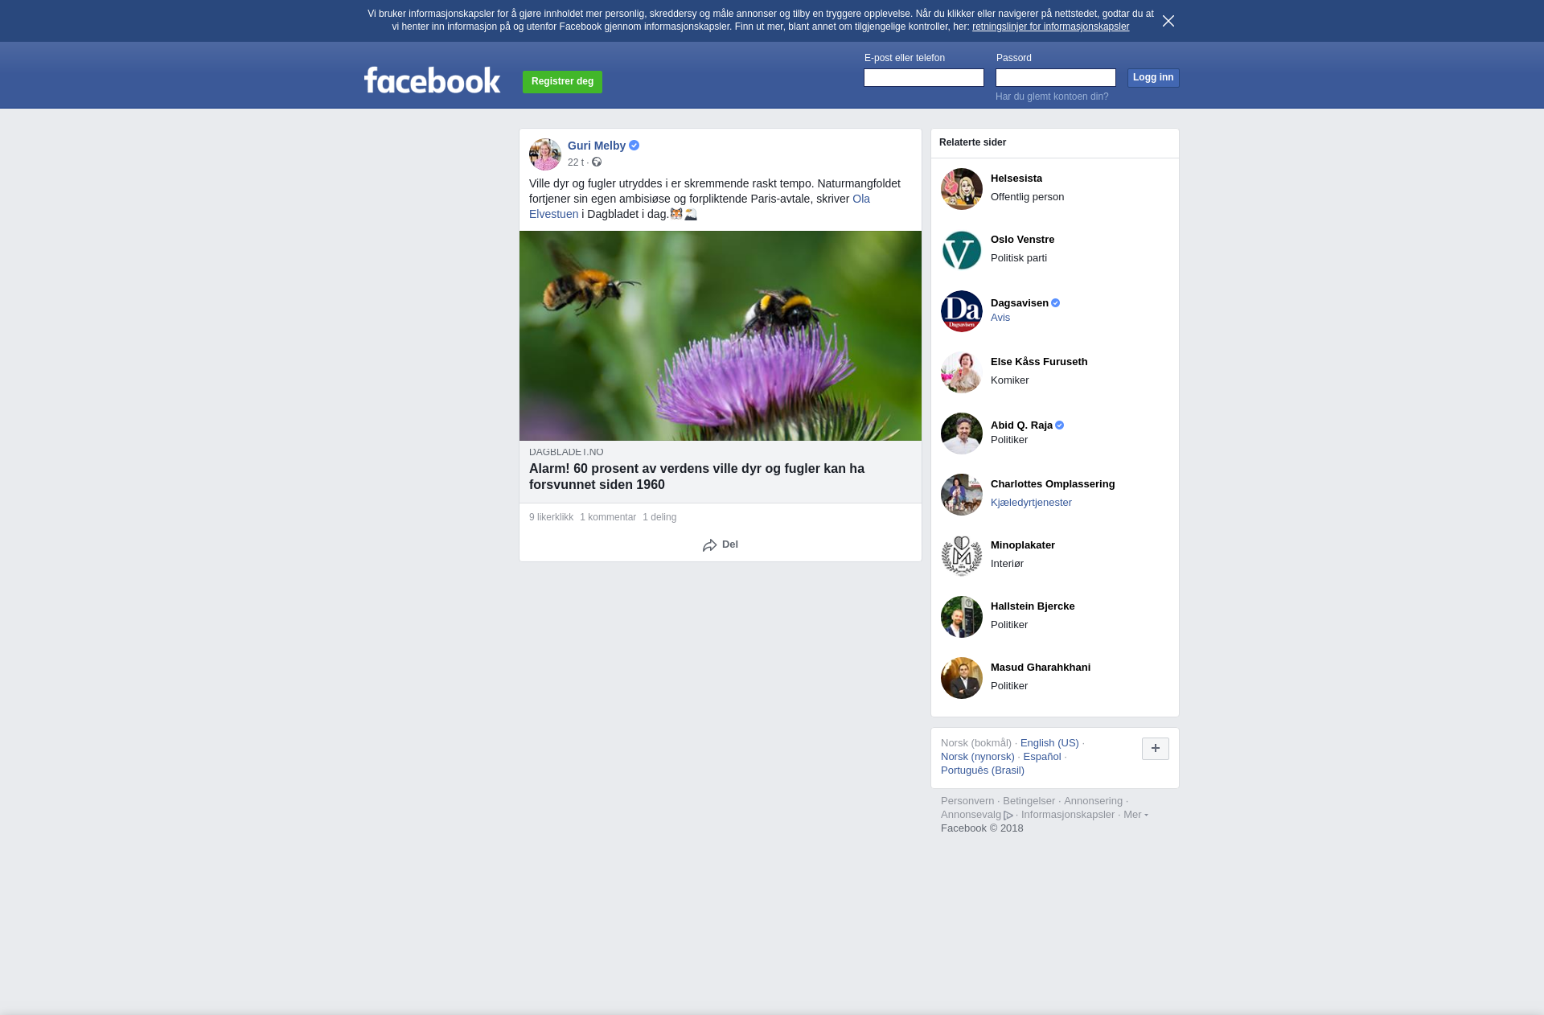Screen dimensions: 1544x1015
Task: Click the verified badge beside Guri Melby
Action: (x=634, y=146)
